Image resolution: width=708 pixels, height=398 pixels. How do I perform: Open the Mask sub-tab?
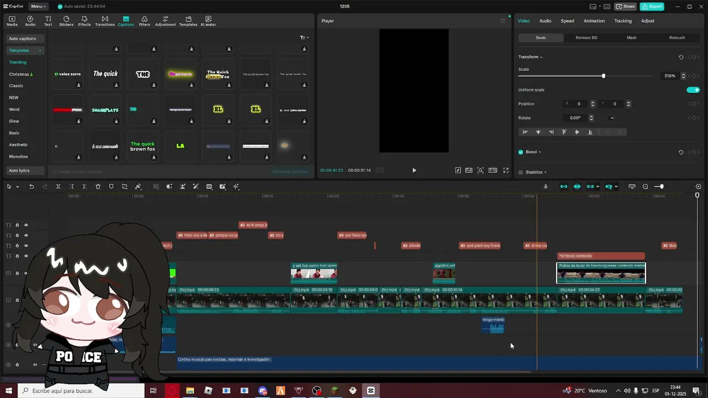pyautogui.click(x=632, y=38)
